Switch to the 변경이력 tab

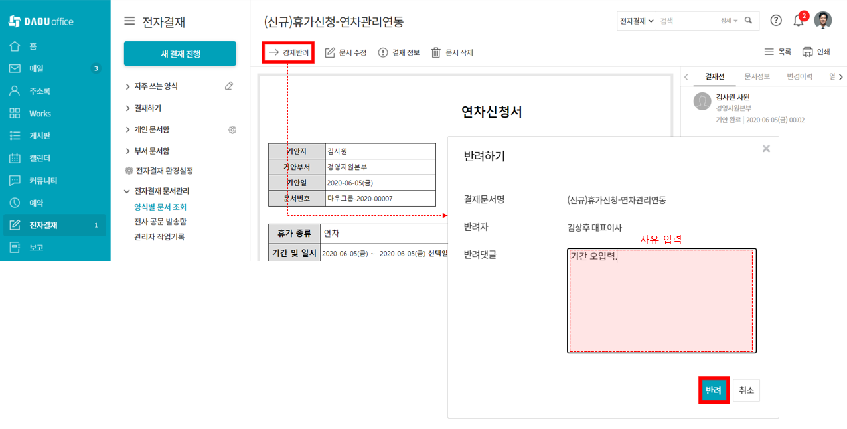pos(799,76)
